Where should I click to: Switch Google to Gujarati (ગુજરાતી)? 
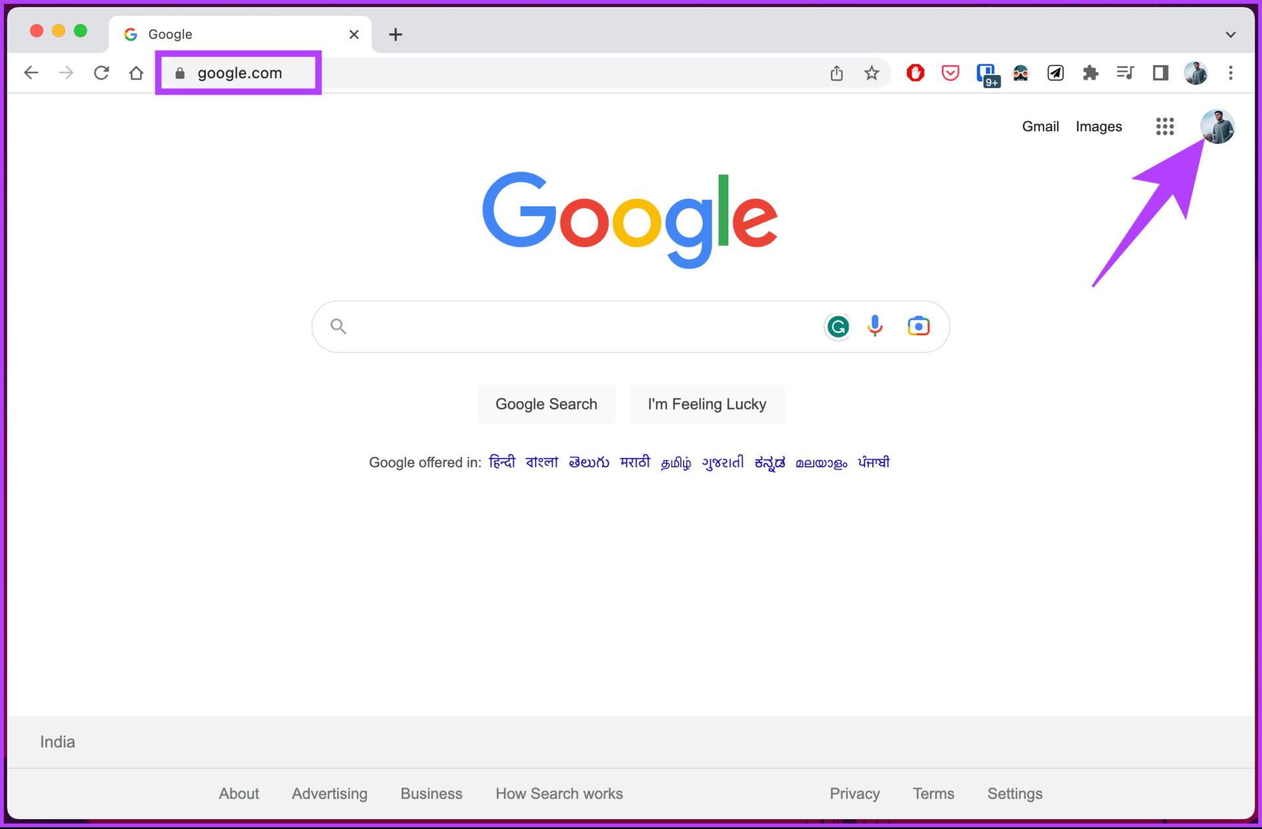[x=723, y=463]
